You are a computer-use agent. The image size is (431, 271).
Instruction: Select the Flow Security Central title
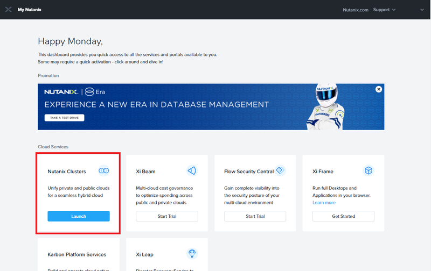tap(249, 172)
